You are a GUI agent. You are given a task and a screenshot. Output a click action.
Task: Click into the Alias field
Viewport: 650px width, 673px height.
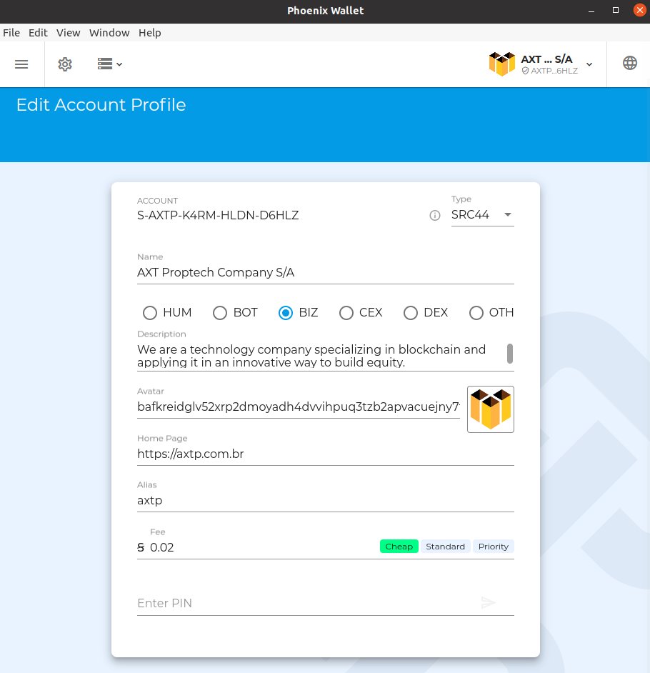(325, 500)
